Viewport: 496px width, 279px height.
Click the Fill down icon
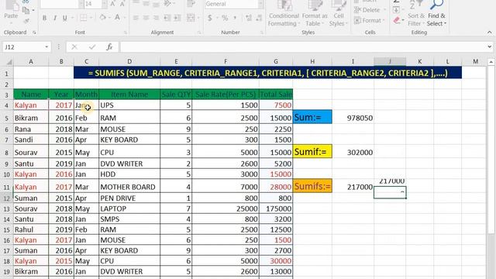point(396,10)
